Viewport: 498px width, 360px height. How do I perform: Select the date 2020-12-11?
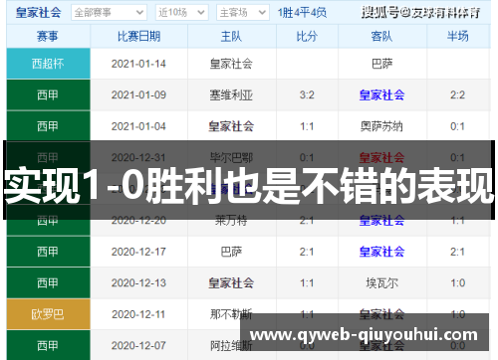(x=138, y=314)
